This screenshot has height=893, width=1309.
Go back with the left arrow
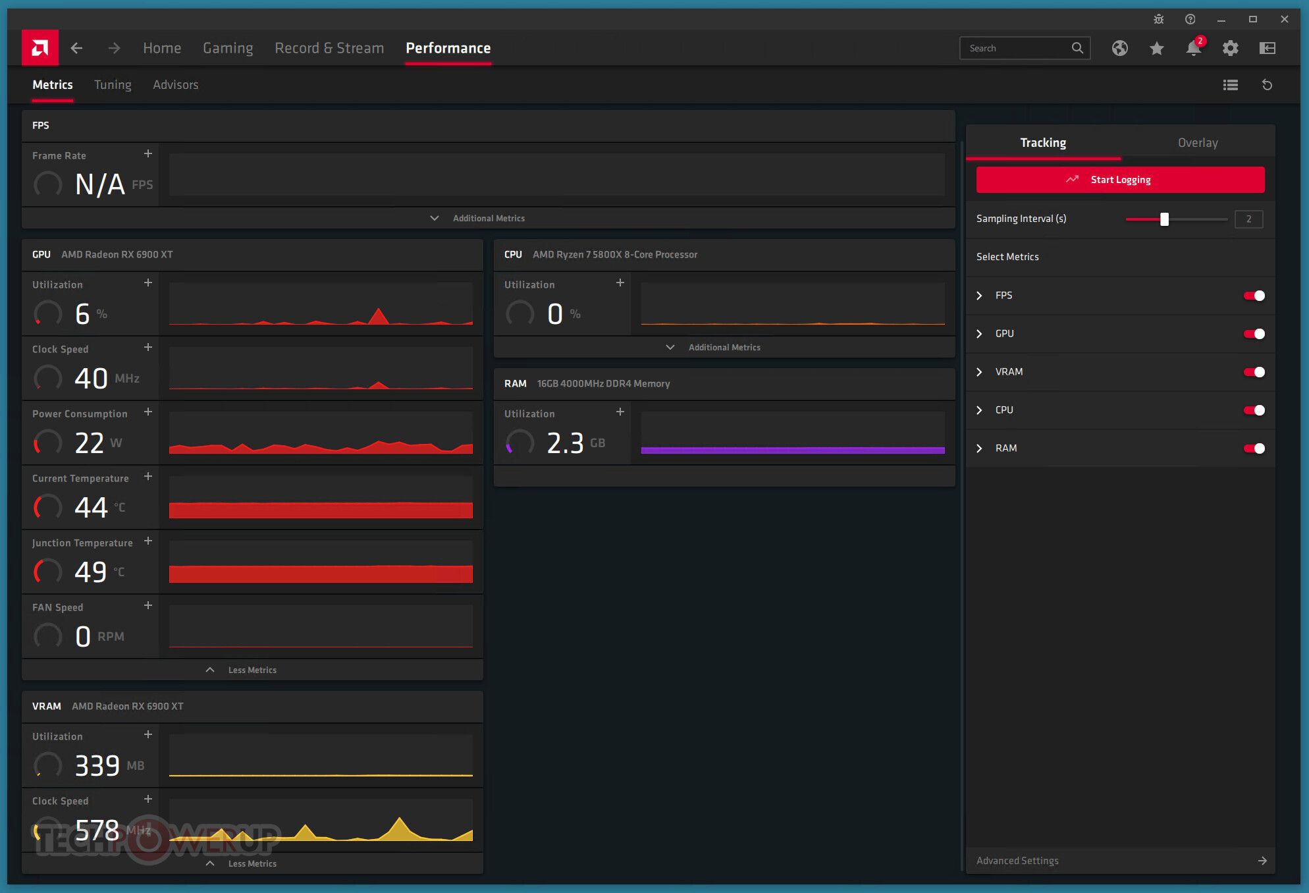point(76,48)
